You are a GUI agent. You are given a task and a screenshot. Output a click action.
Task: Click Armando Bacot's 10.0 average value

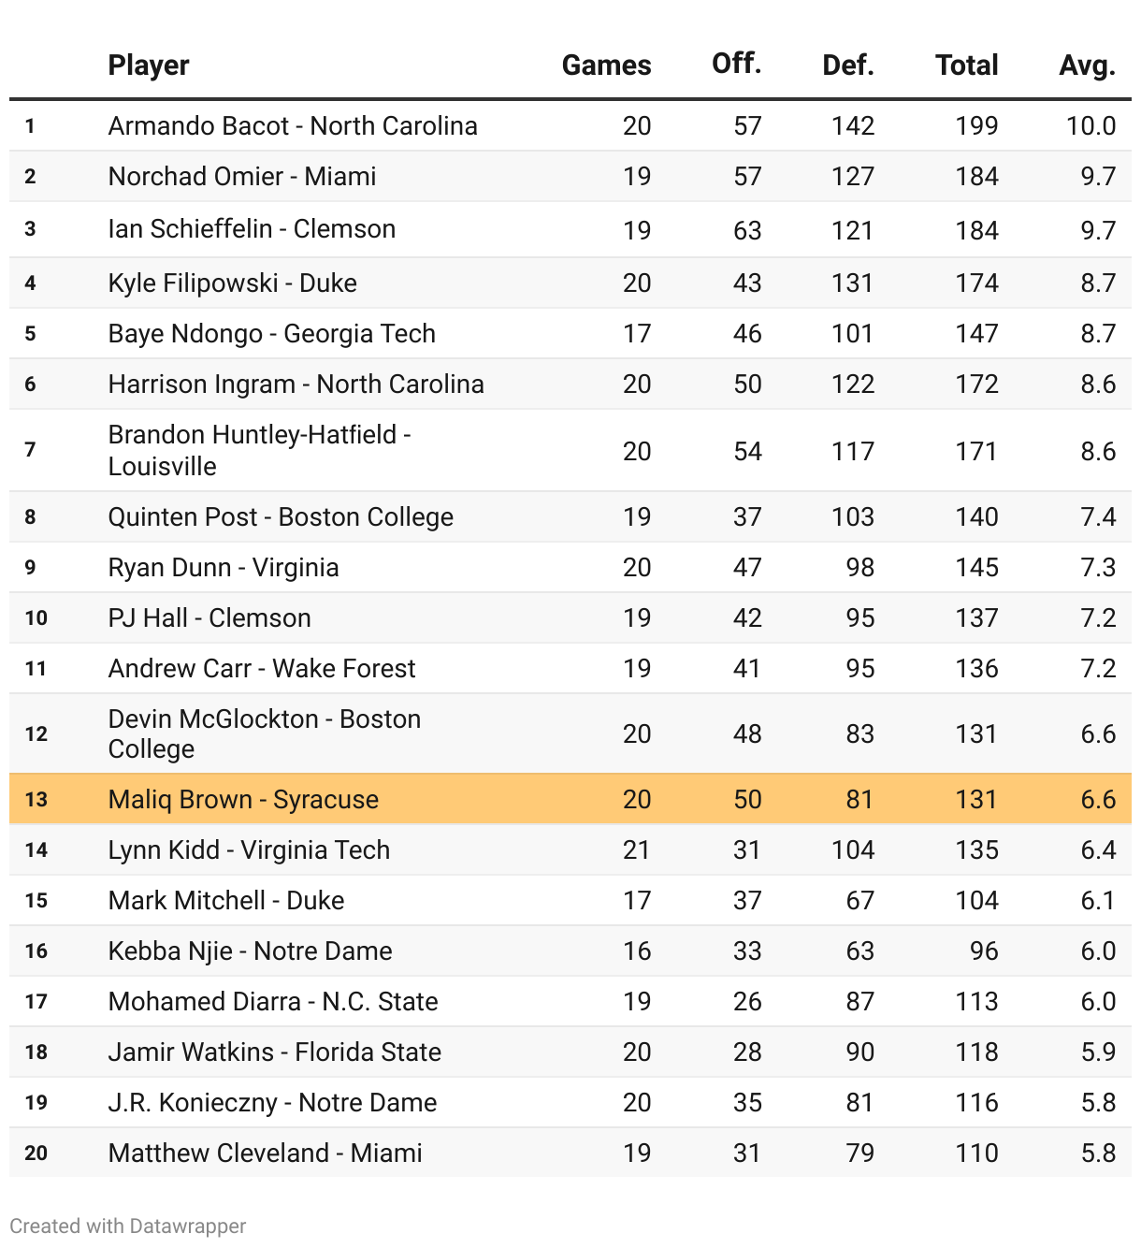[x=1090, y=126]
